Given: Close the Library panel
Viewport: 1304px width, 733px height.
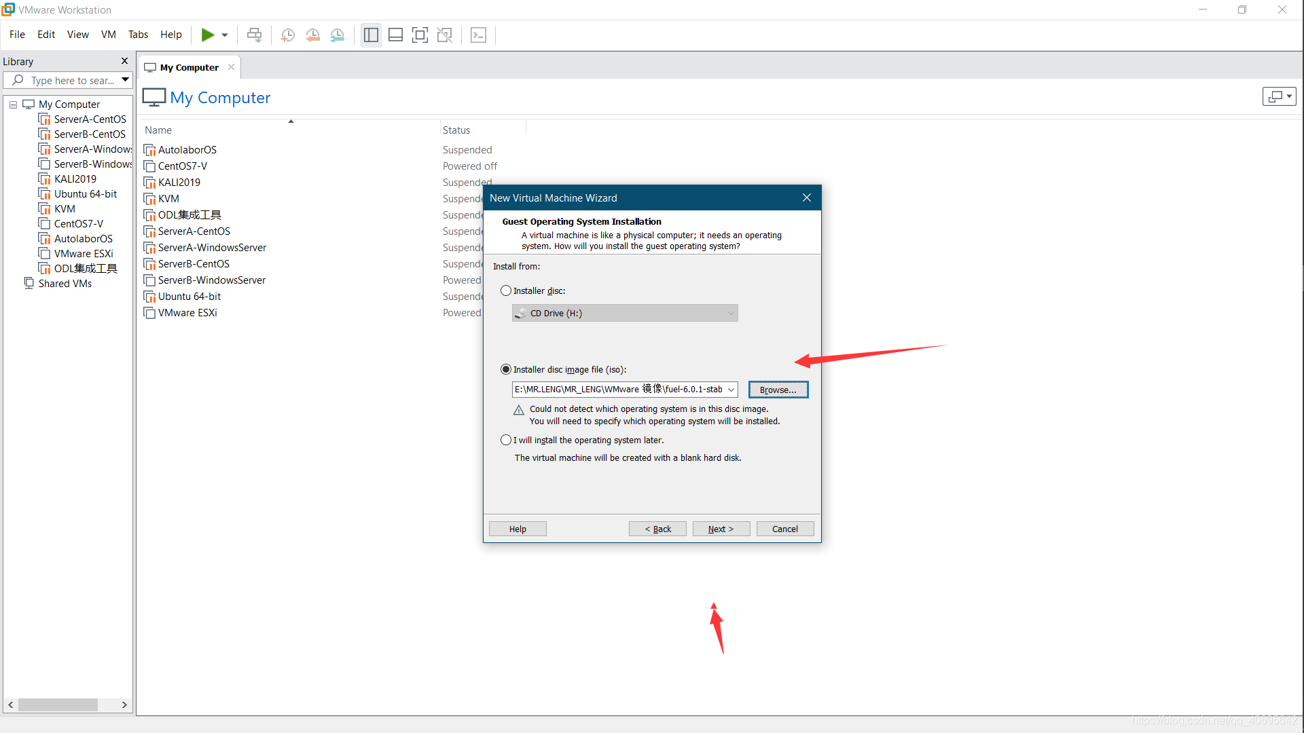Looking at the screenshot, I should (124, 61).
